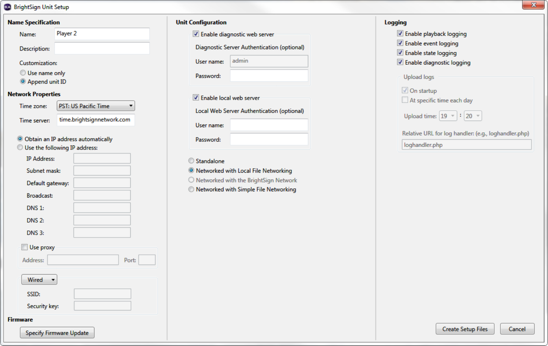This screenshot has height=346, width=548.
Task: Select the Use name only option
Action: [x=23, y=73]
